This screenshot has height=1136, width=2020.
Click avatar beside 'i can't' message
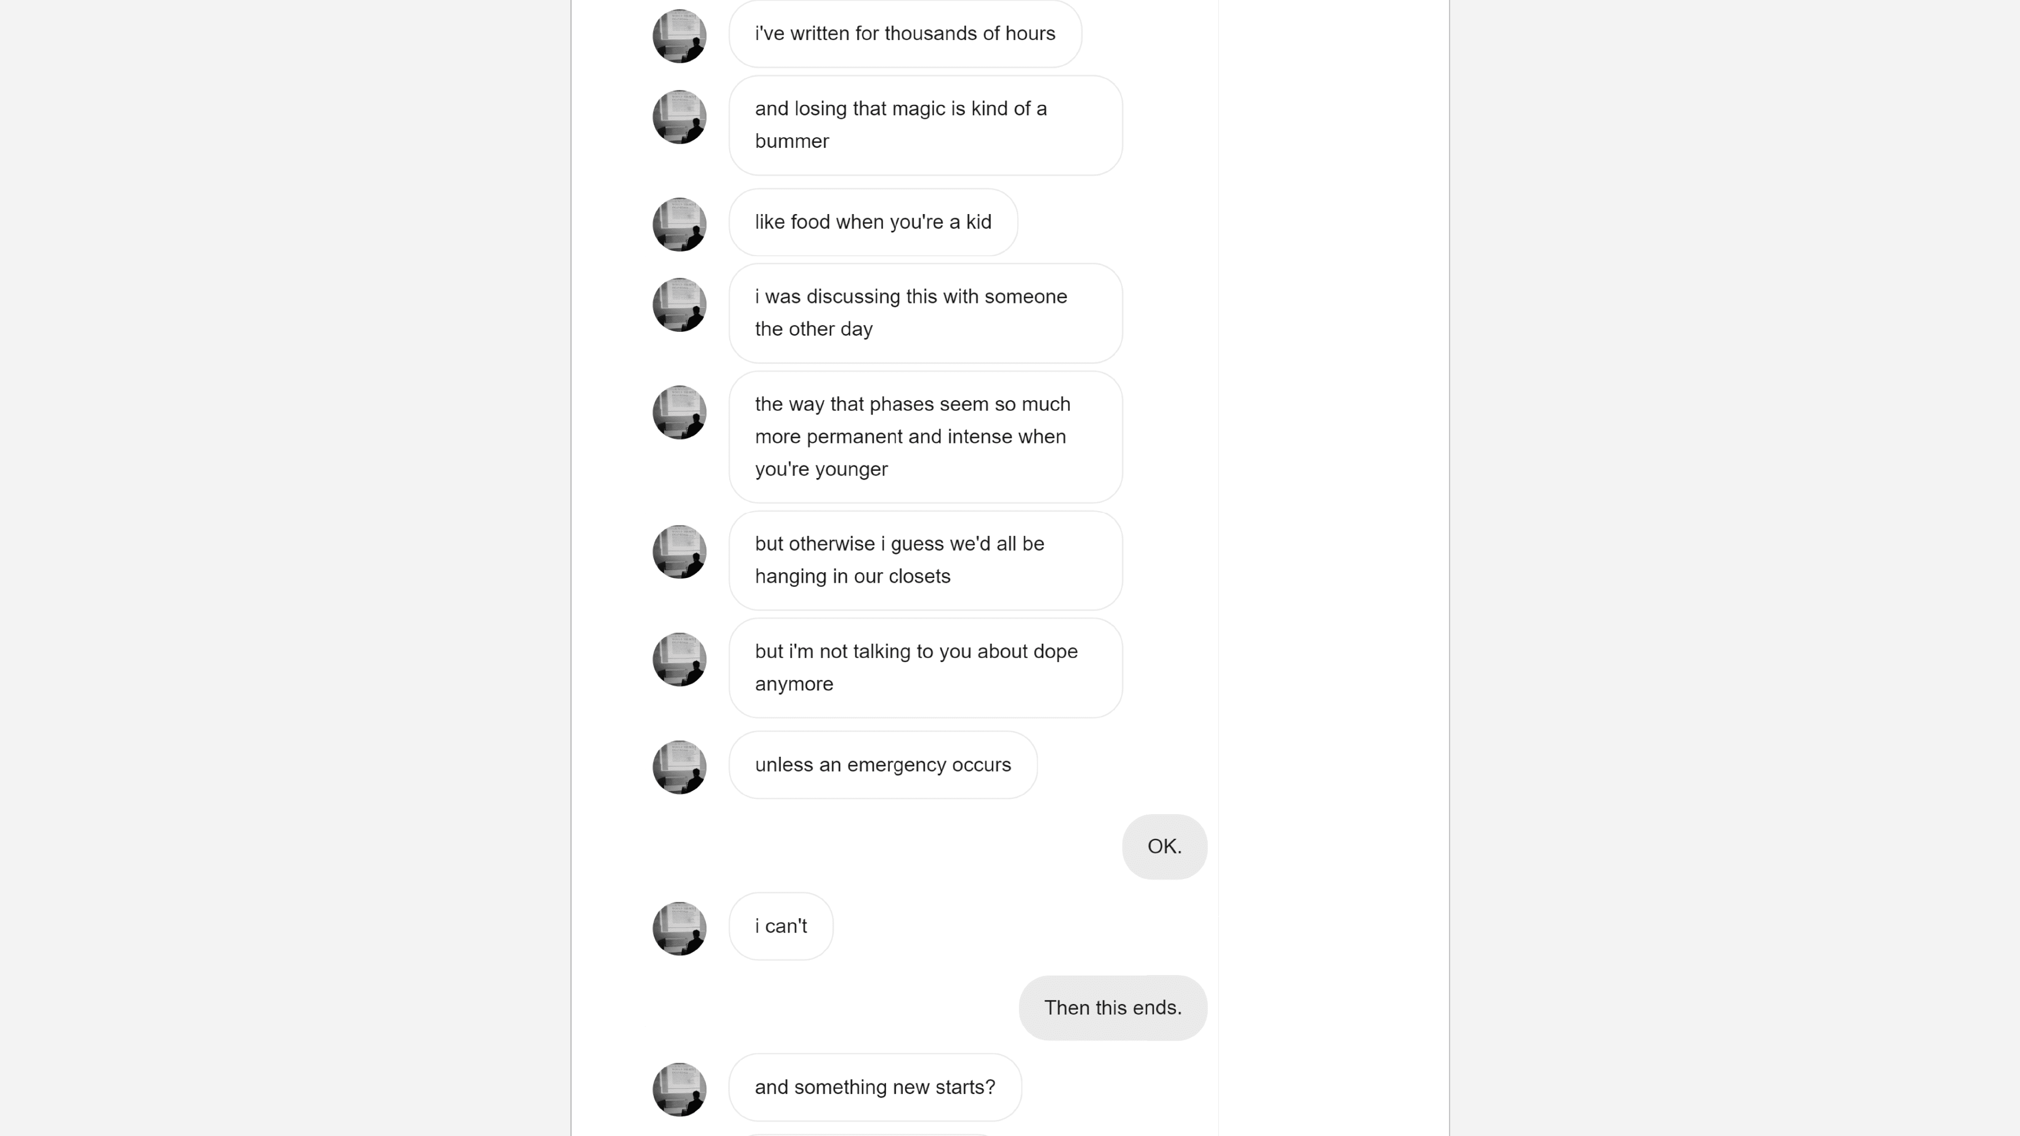679,928
